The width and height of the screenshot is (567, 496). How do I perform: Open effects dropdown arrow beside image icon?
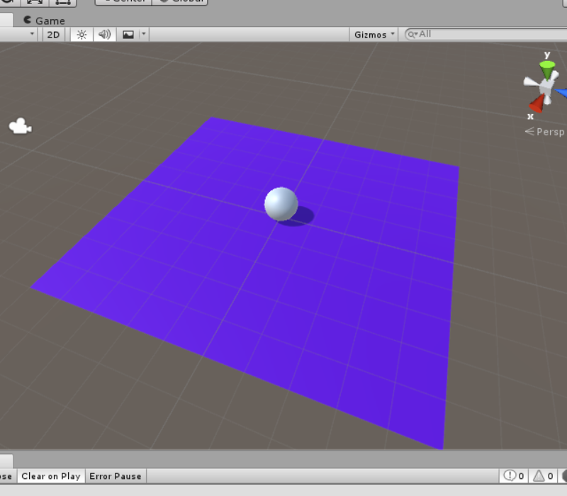pyautogui.click(x=144, y=34)
